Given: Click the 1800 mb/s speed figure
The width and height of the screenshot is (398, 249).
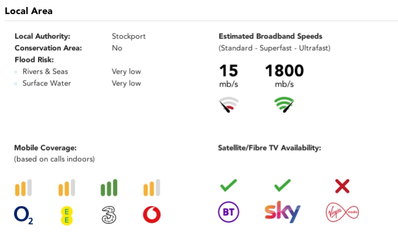Looking at the screenshot, I should (x=284, y=76).
